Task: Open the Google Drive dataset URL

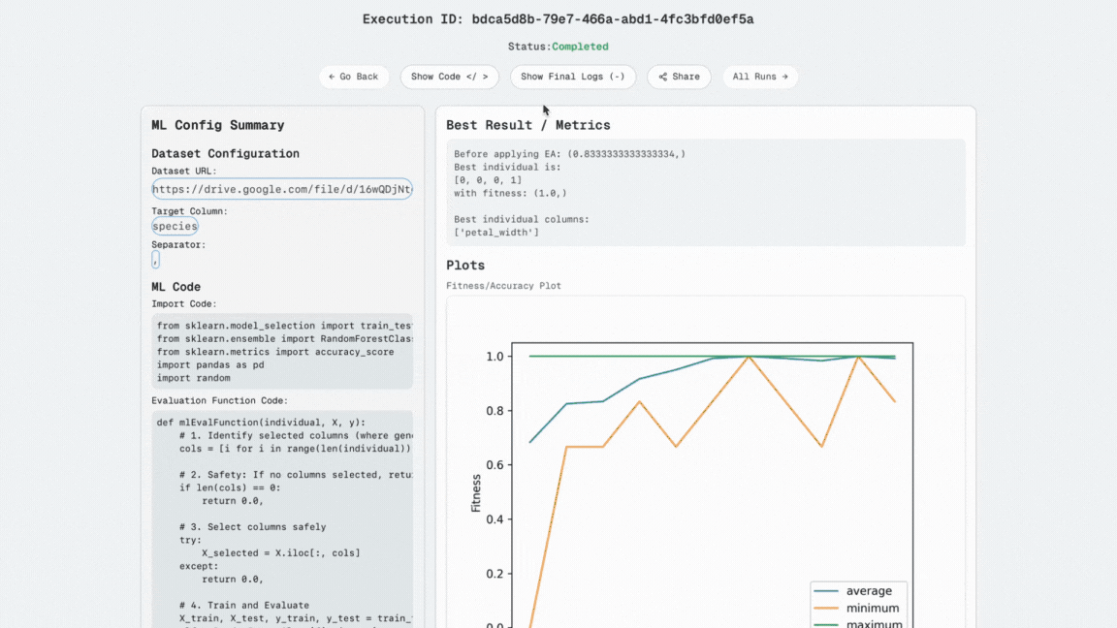Action: click(x=281, y=189)
